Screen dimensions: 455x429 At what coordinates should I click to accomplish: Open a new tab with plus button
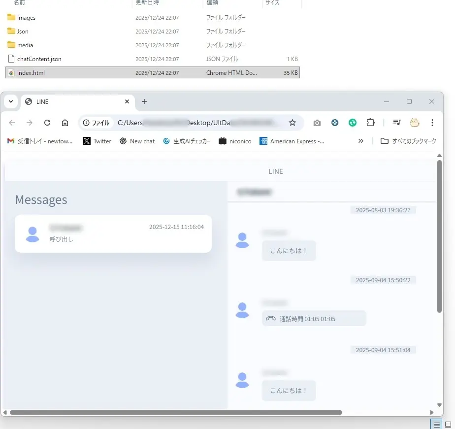[x=144, y=101]
